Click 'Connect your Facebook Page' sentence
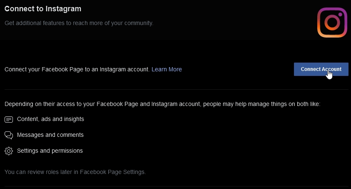The image size is (351, 189). [x=77, y=69]
